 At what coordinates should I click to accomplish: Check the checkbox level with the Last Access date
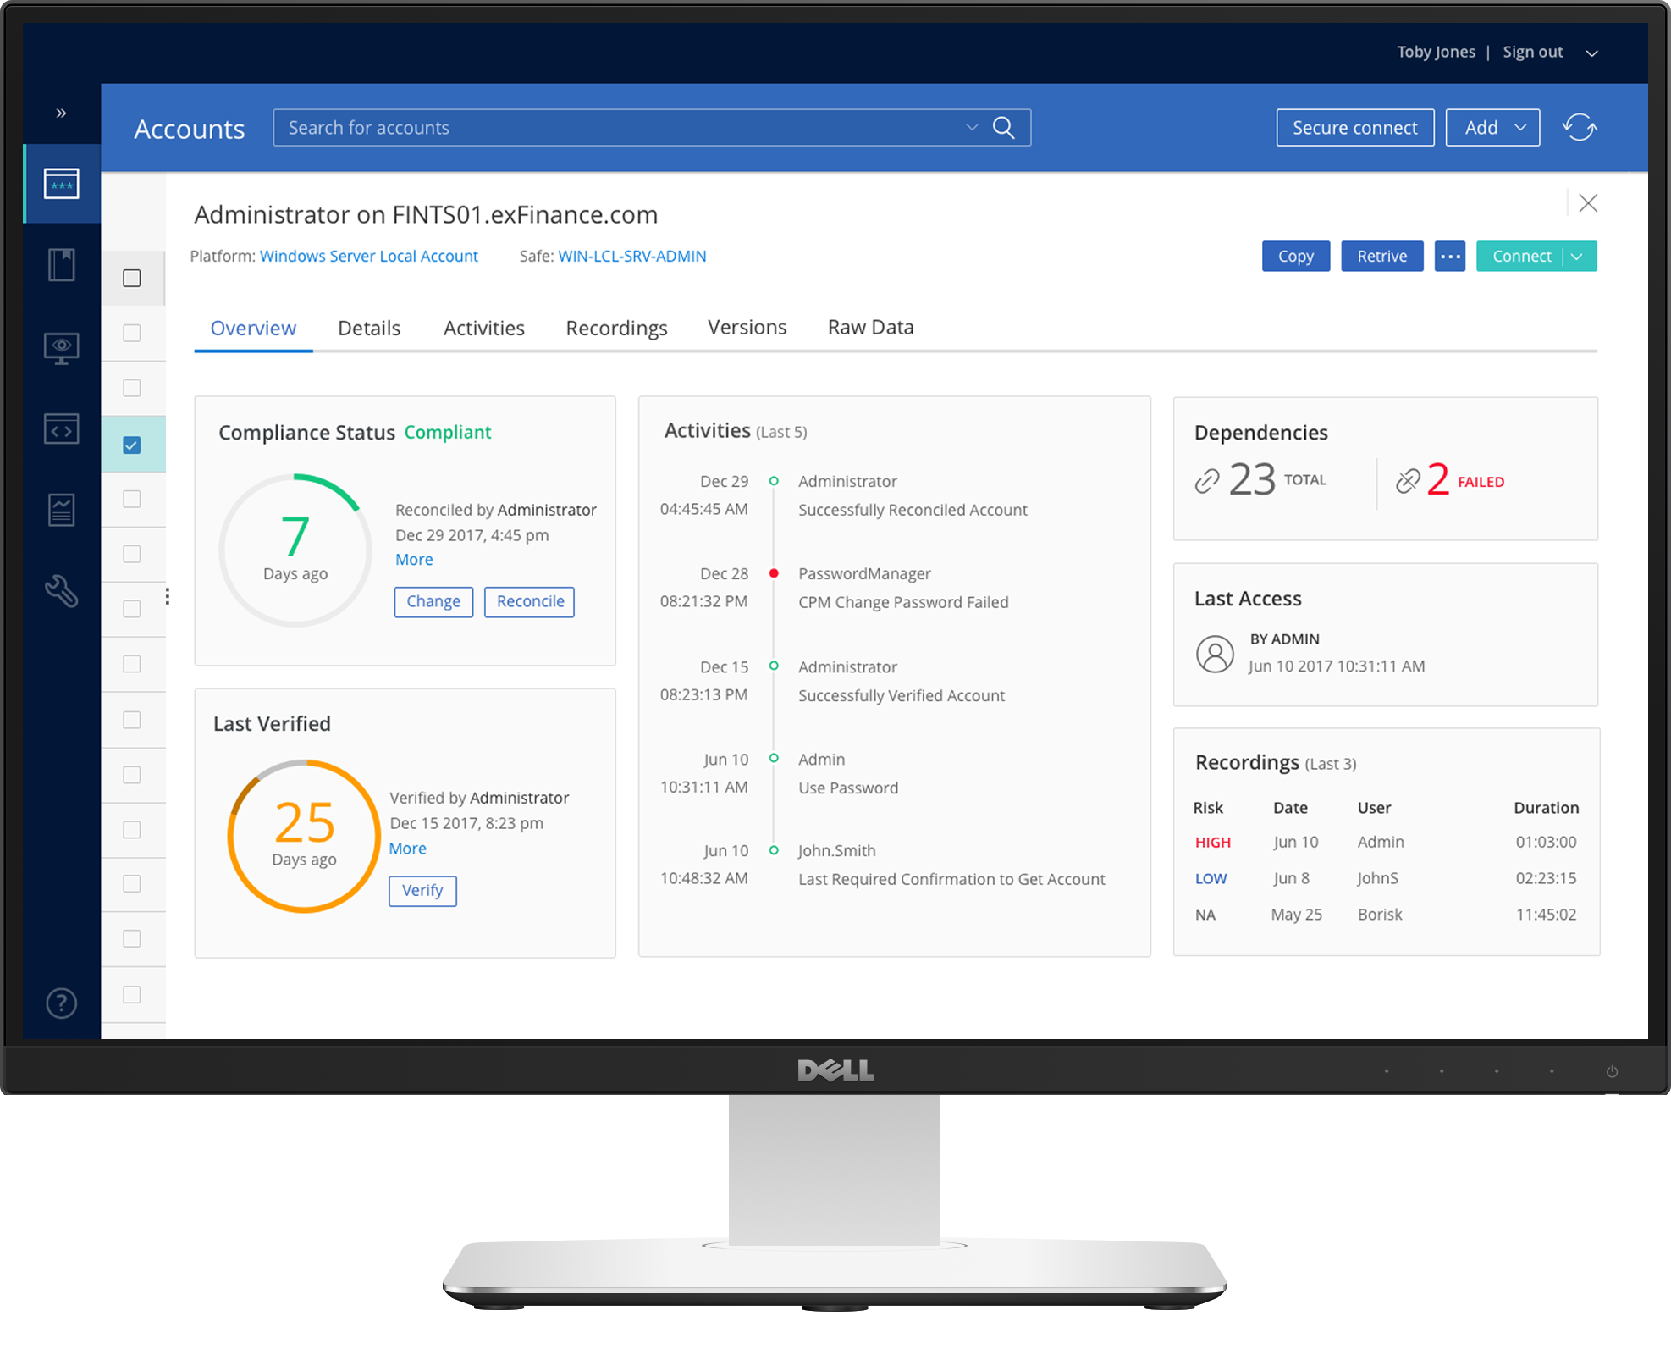132,664
